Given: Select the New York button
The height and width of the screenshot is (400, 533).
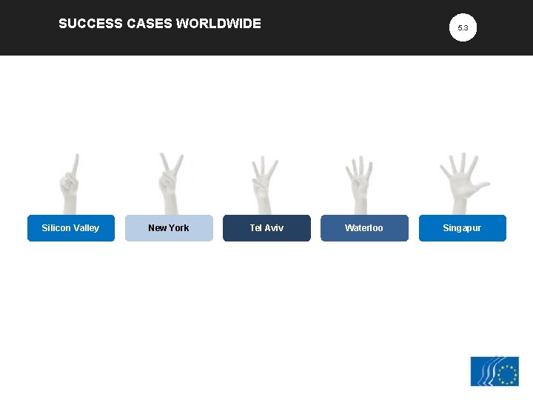Looking at the screenshot, I should (x=169, y=228).
